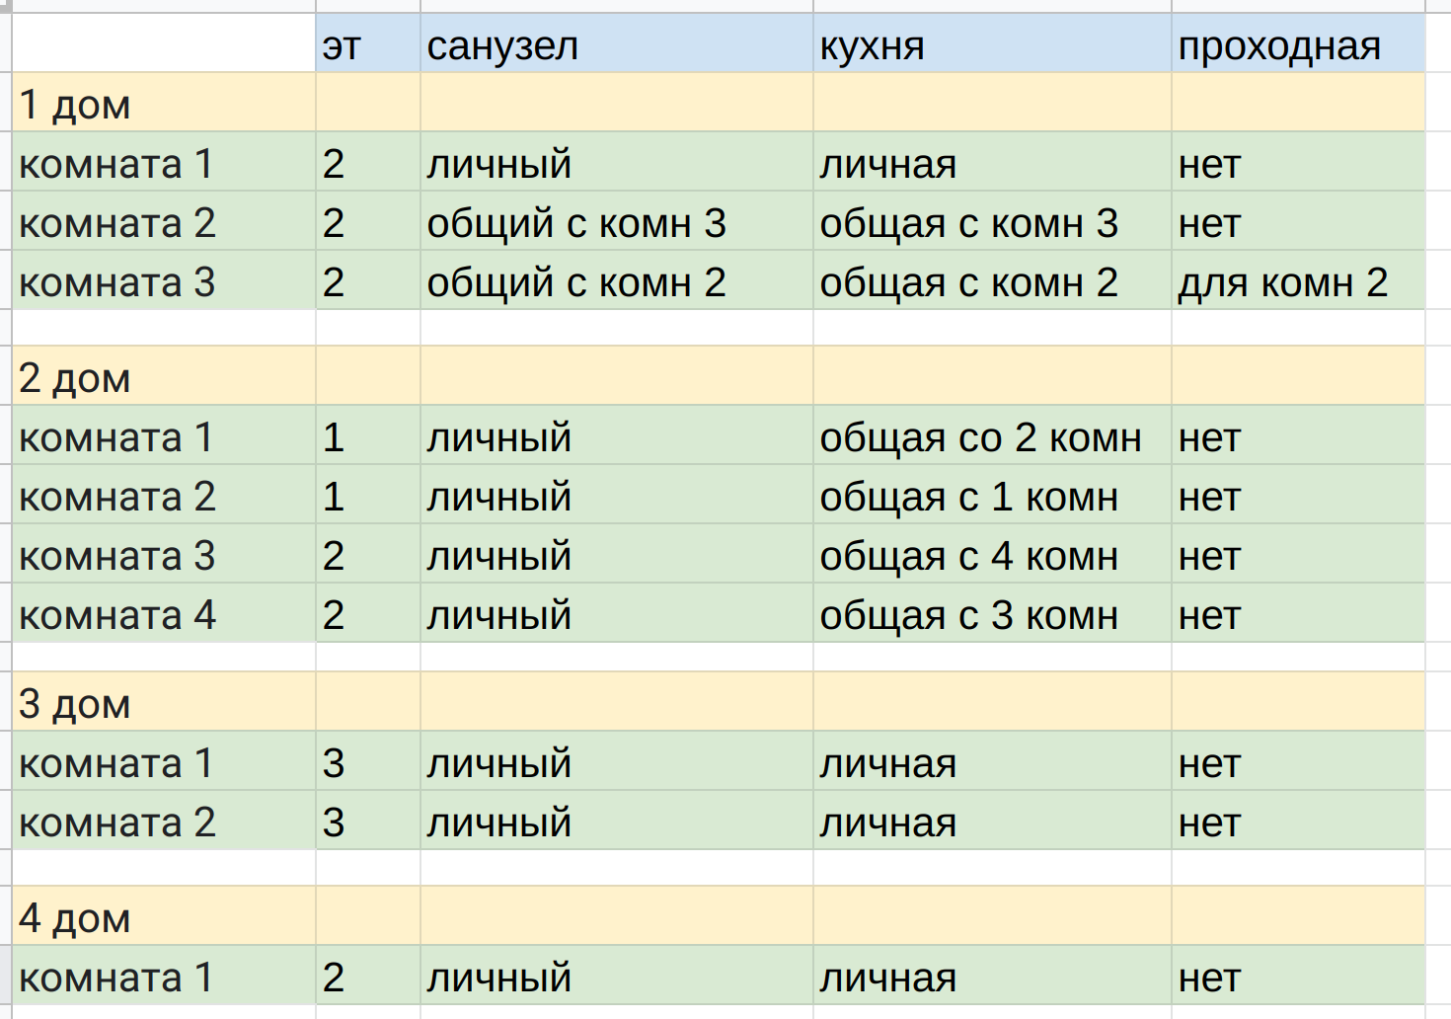1451x1019 pixels.
Task: Select the 'эт' header cell
Action: click(368, 43)
